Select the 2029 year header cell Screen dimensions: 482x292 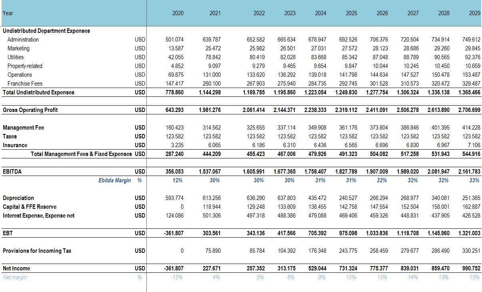pos(475,13)
